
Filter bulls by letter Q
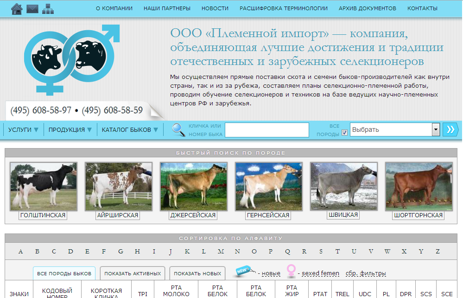(288, 252)
